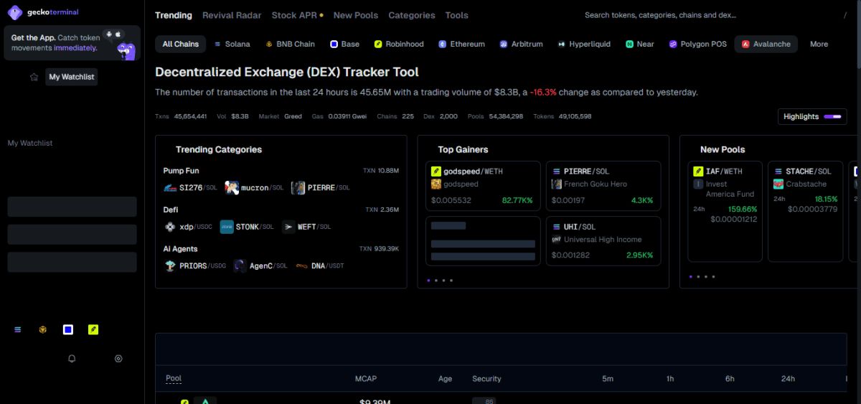Filter by the BNB Chain chip
Viewport: 861px width, 404px height.
pyautogui.click(x=290, y=44)
